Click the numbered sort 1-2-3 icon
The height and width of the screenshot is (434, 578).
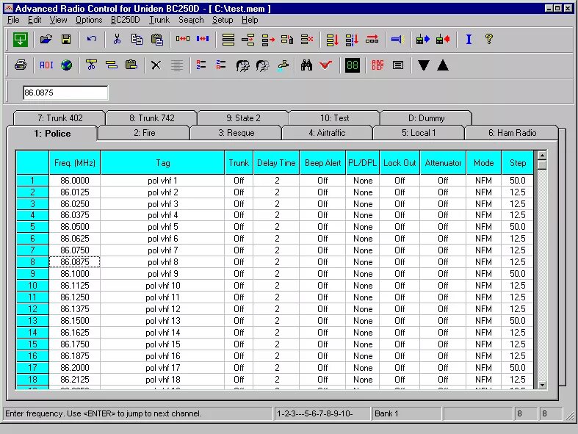(352, 40)
